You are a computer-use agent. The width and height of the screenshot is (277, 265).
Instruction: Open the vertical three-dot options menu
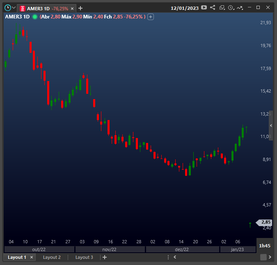coord(168,257)
